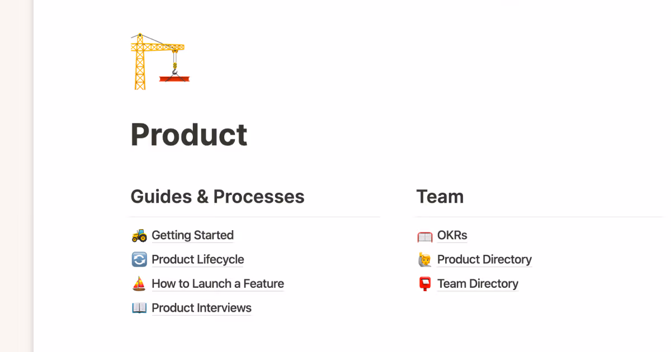671x352 pixels.
Task: Click the collapsed left sidebar strip
Action: tap(17, 176)
